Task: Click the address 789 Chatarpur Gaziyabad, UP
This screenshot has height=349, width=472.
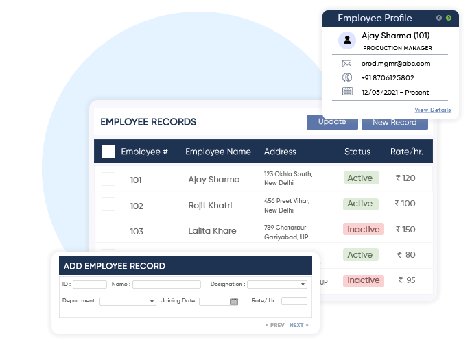Action: click(286, 232)
